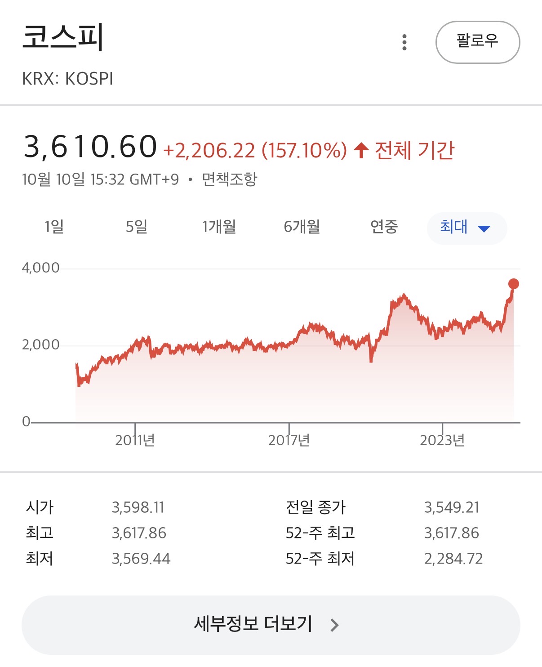Click the 52-주 최고 value 3,617.86

pos(452,533)
